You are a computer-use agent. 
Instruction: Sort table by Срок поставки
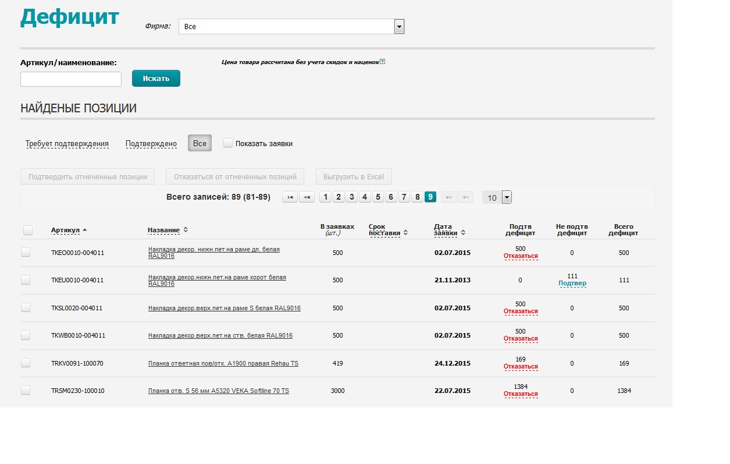coord(405,233)
